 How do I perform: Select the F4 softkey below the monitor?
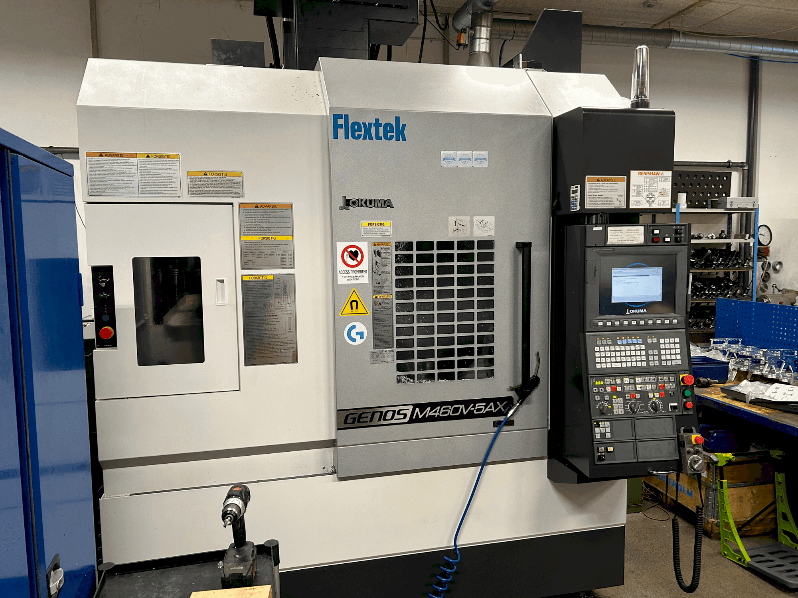click(634, 323)
